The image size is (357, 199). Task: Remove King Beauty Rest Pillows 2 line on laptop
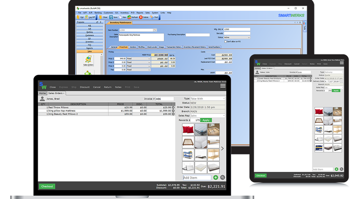(173, 114)
